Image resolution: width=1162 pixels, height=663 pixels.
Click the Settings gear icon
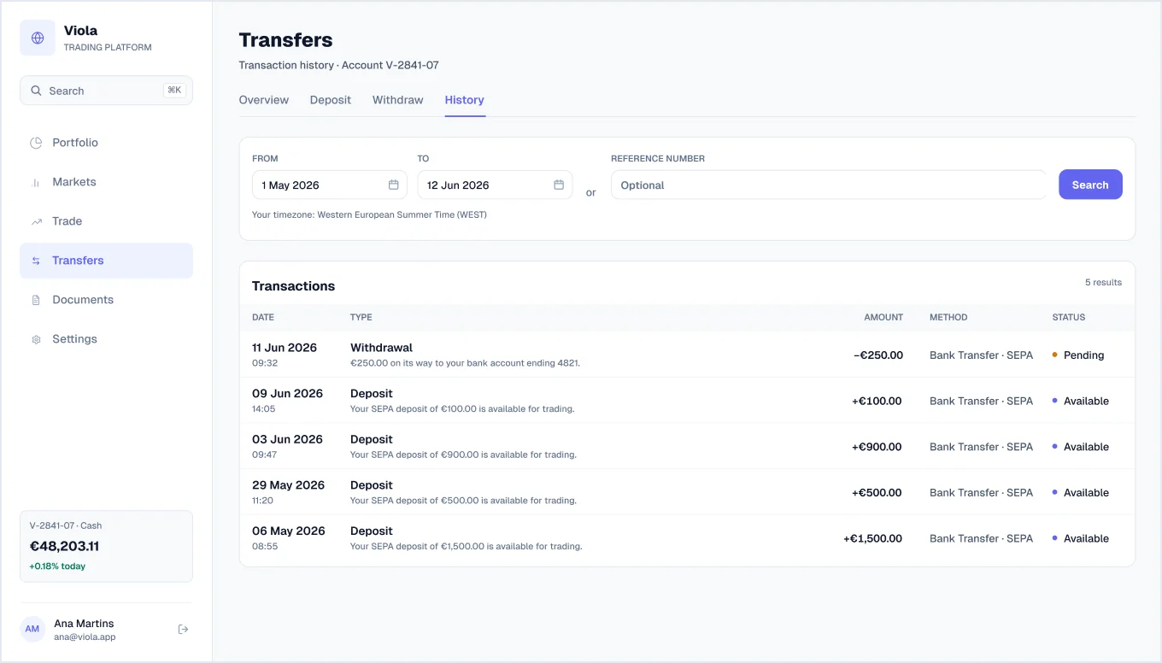(36, 339)
